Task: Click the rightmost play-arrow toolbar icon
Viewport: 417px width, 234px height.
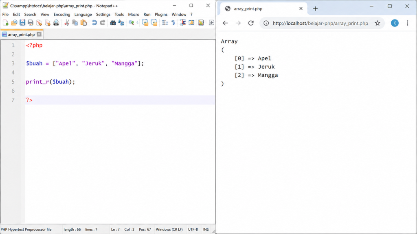Action: pyautogui.click(x=211, y=23)
